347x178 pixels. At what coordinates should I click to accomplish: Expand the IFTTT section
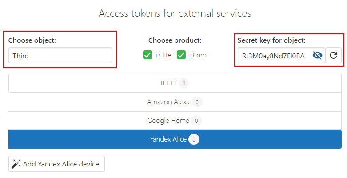pyautogui.click(x=169, y=83)
